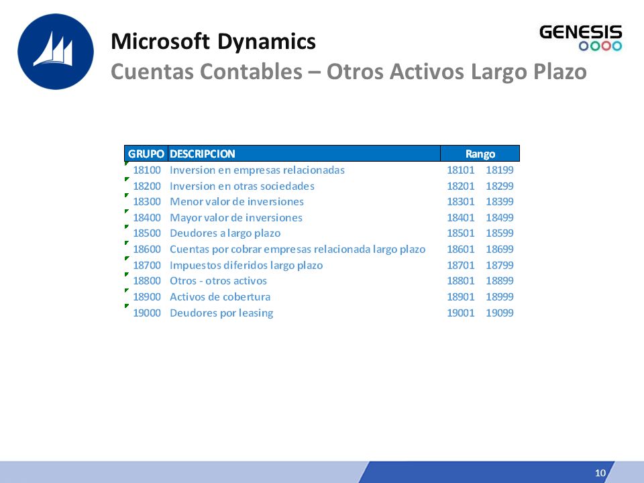Click slide page number 10
The width and height of the screenshot is (644, 483).
point(600,473)
